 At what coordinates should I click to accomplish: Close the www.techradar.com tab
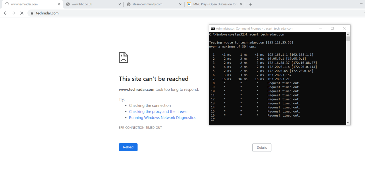tap(59, 4)
